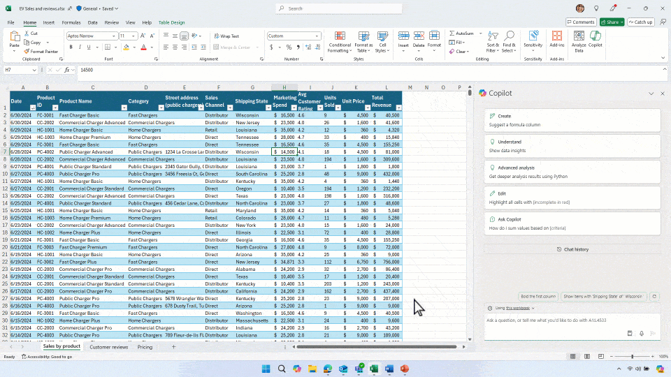Click the Chat history button
The height and width of the screenshot is (377, 671).
pyautogui.click(x=572, y=250)
